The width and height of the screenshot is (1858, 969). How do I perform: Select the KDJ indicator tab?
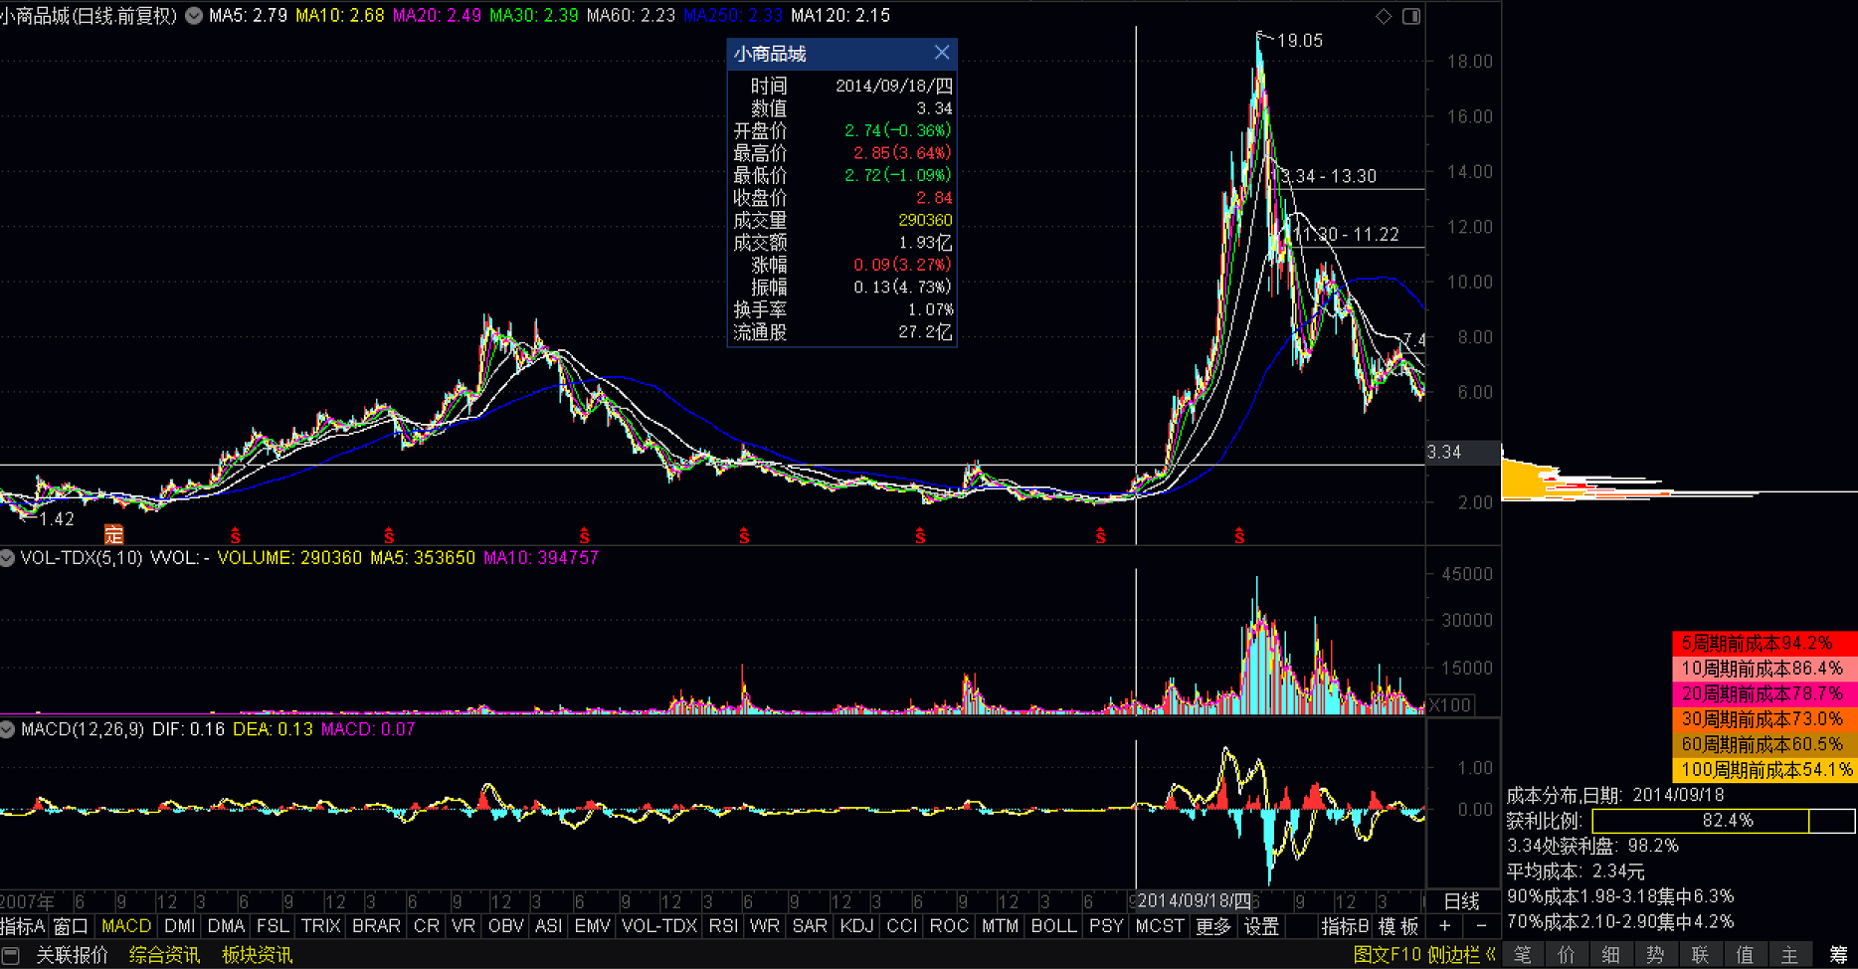(856, 926)
